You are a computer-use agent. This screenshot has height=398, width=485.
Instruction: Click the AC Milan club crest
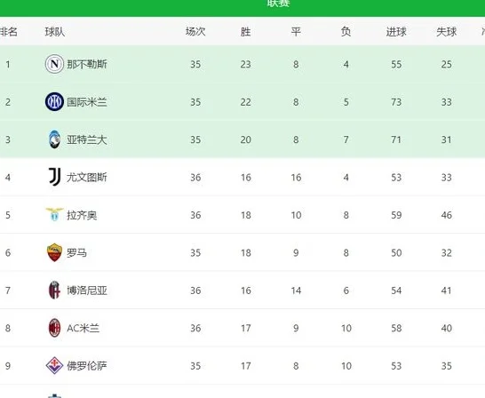click(x=54, y=328)
